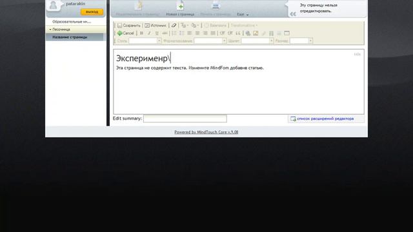Align text right
This screenshot has width=413, height=232.
pyautogui.click(x=205, y=33)
